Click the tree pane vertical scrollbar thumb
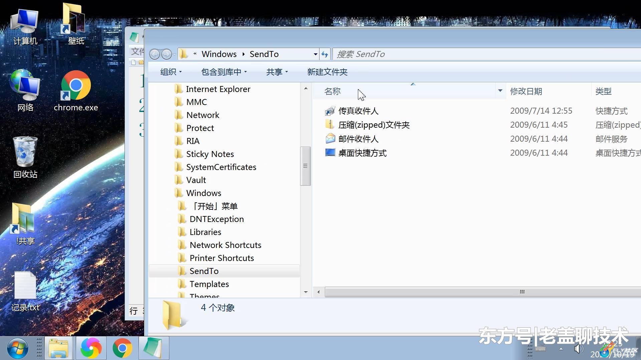 tap(305, 166)
